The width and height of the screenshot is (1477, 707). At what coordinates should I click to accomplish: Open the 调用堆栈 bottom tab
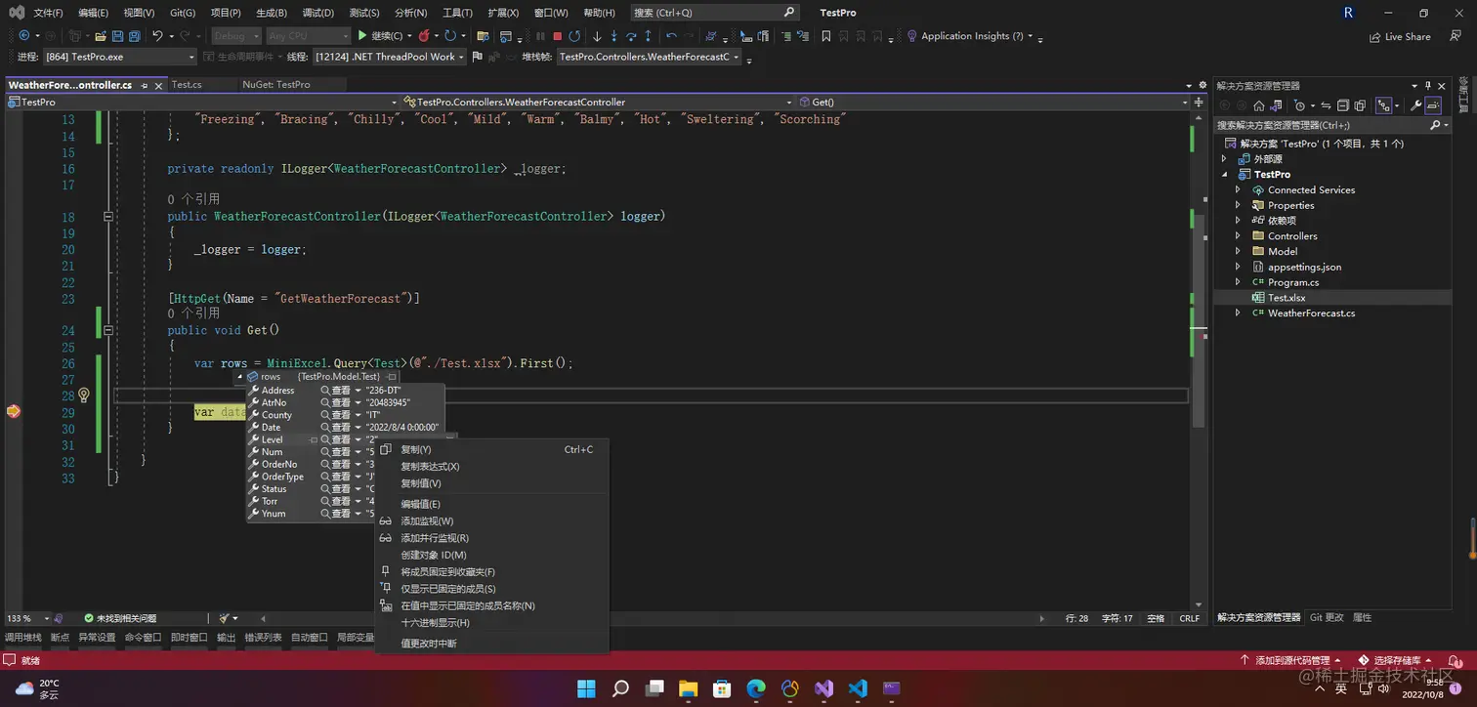[23, 638]
